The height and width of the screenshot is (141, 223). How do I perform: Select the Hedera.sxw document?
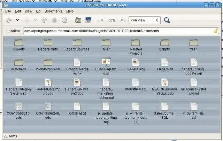coord(136,65)
